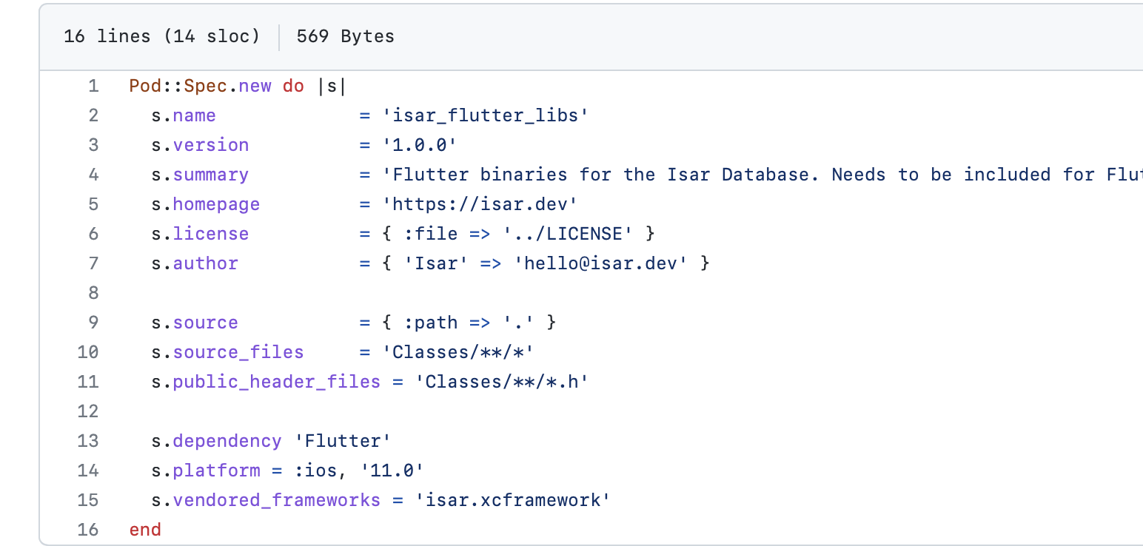This screenshot has height=546, width=1143.
Task: Click the 's.platform' attribute
Action: point(206,471)
